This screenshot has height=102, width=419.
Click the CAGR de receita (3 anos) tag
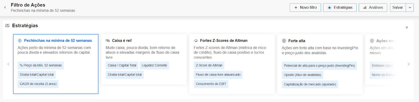[38, 84]
